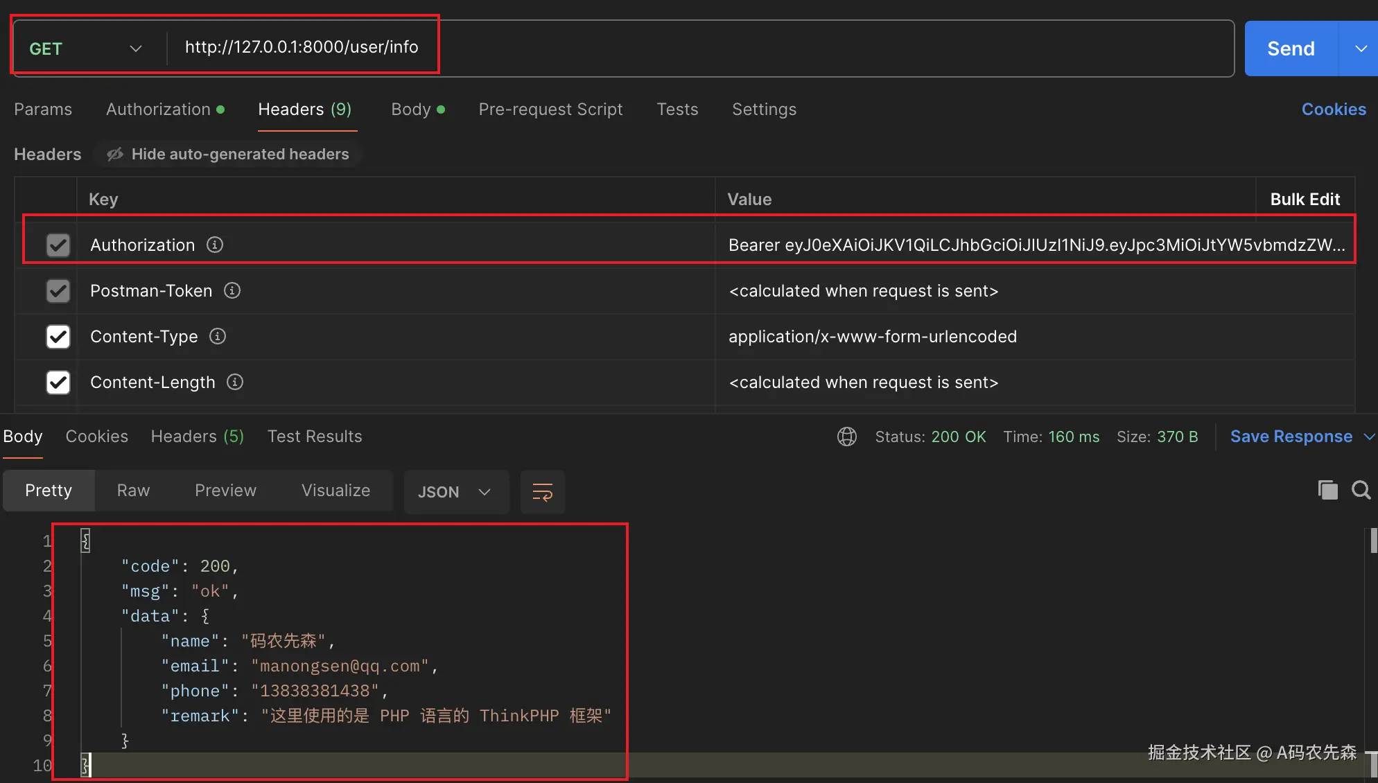1378x783 pixels.
Task: Copy response body with the copy icon
Action: coord(1327,490)
